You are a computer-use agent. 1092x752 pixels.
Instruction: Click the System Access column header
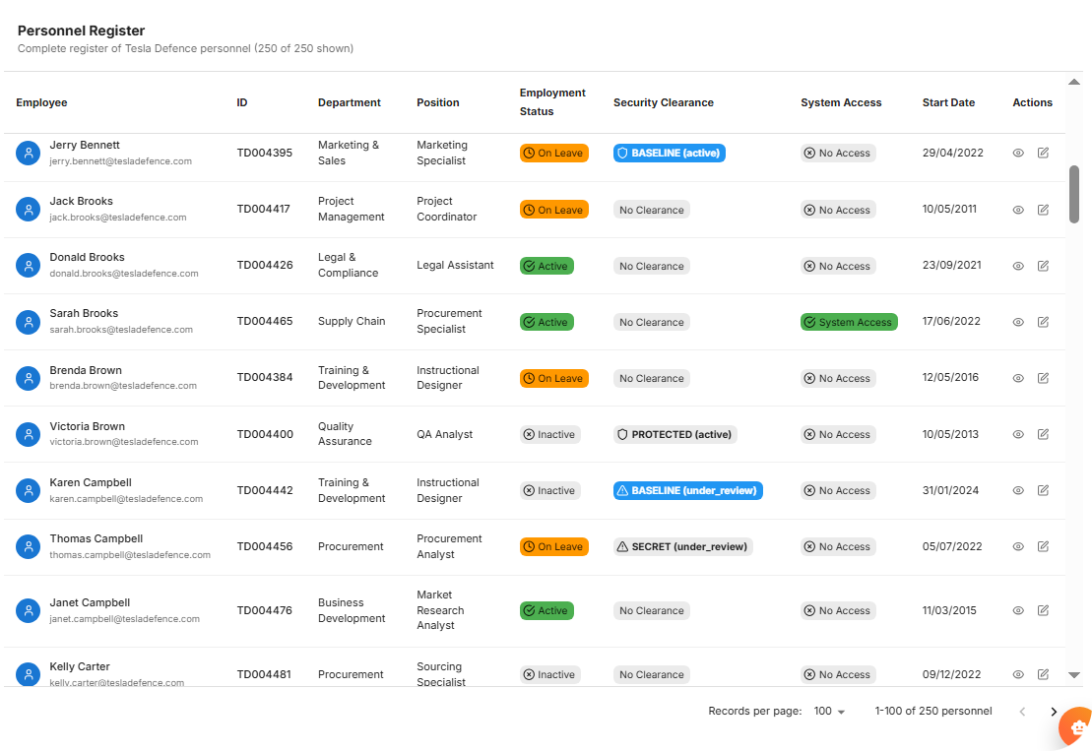[841, 103]
